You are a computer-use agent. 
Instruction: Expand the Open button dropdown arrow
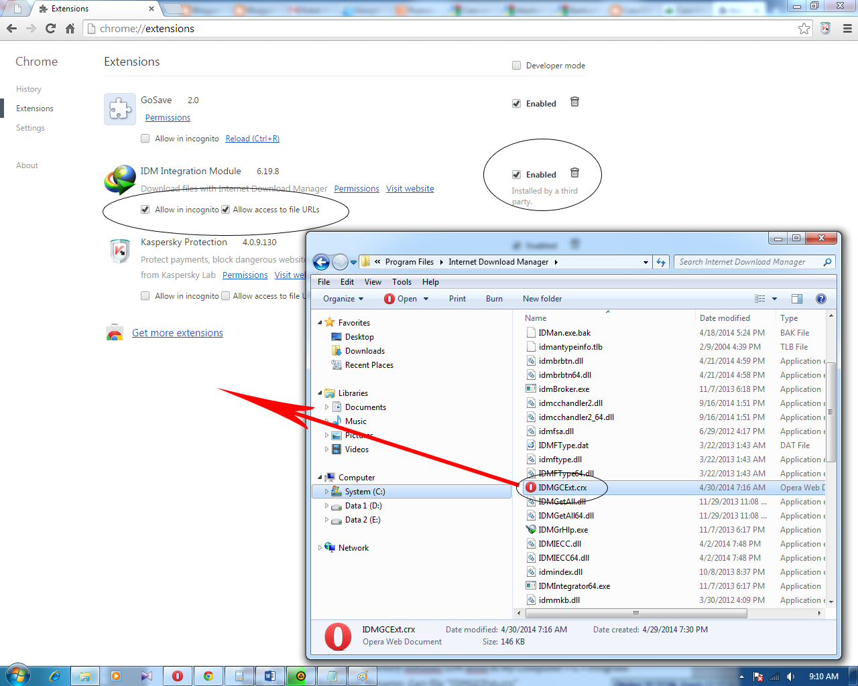click(x=426, y=299)
